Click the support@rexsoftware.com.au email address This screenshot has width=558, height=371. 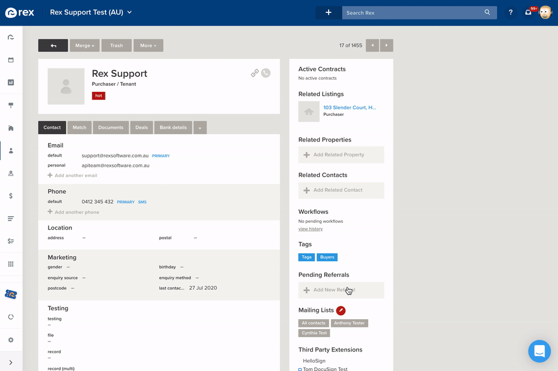pyautogui.click(x=115, y=155)
